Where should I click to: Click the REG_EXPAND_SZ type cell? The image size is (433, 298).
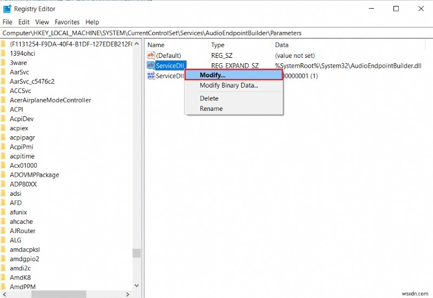pyautogui.click(x=235, y=65)
